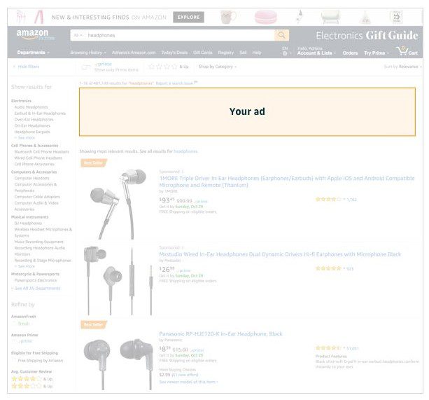Expand the Shop by Category menu

pyautogui.click(x=217, y=67)
